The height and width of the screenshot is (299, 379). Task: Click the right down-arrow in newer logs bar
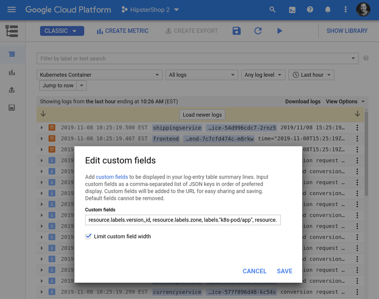pyautogui.click(x=357, y=114)
